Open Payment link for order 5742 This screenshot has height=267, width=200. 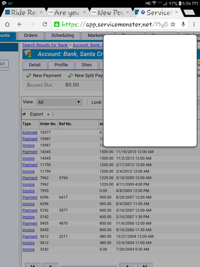pyautogui.click(x=30, y=210)
